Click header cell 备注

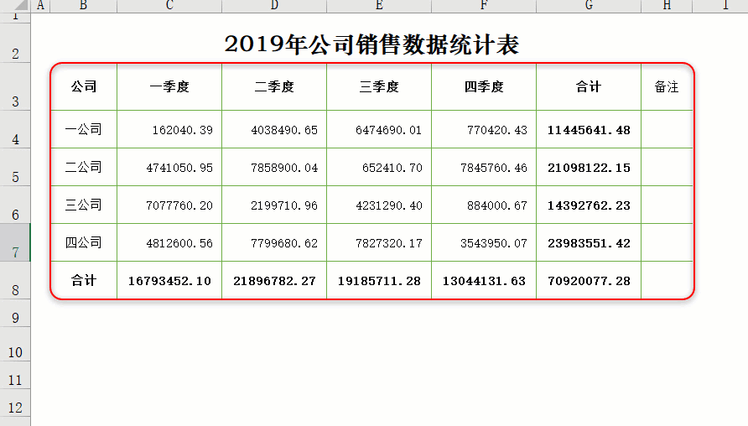click(x=667, y=87)
